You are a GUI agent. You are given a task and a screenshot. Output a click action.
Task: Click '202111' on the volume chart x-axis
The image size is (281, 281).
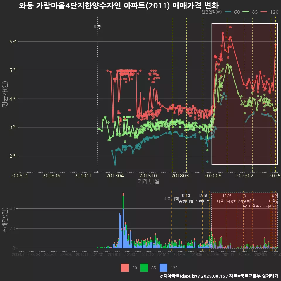coord(228,254)
